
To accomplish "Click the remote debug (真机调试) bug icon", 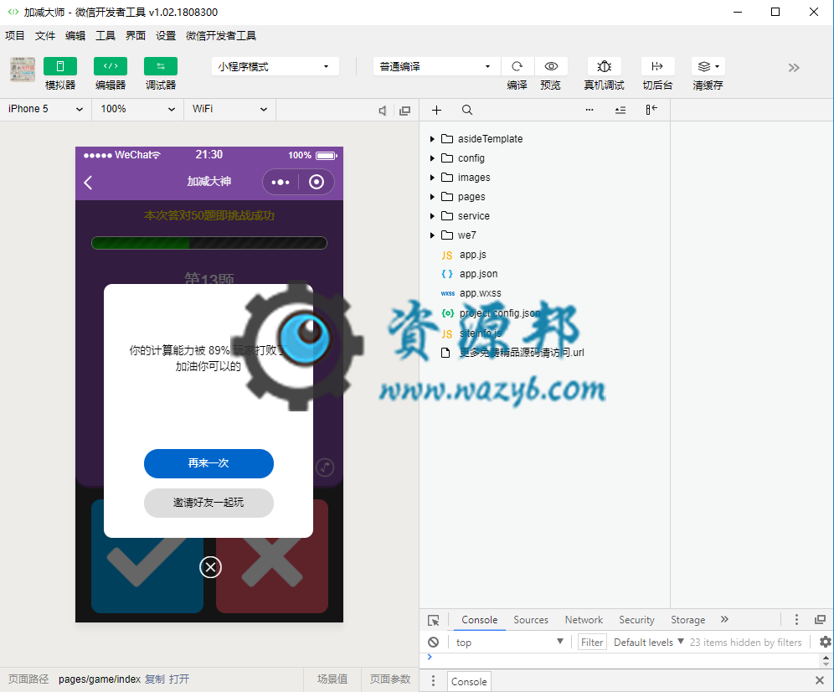I will coord(605,66).
